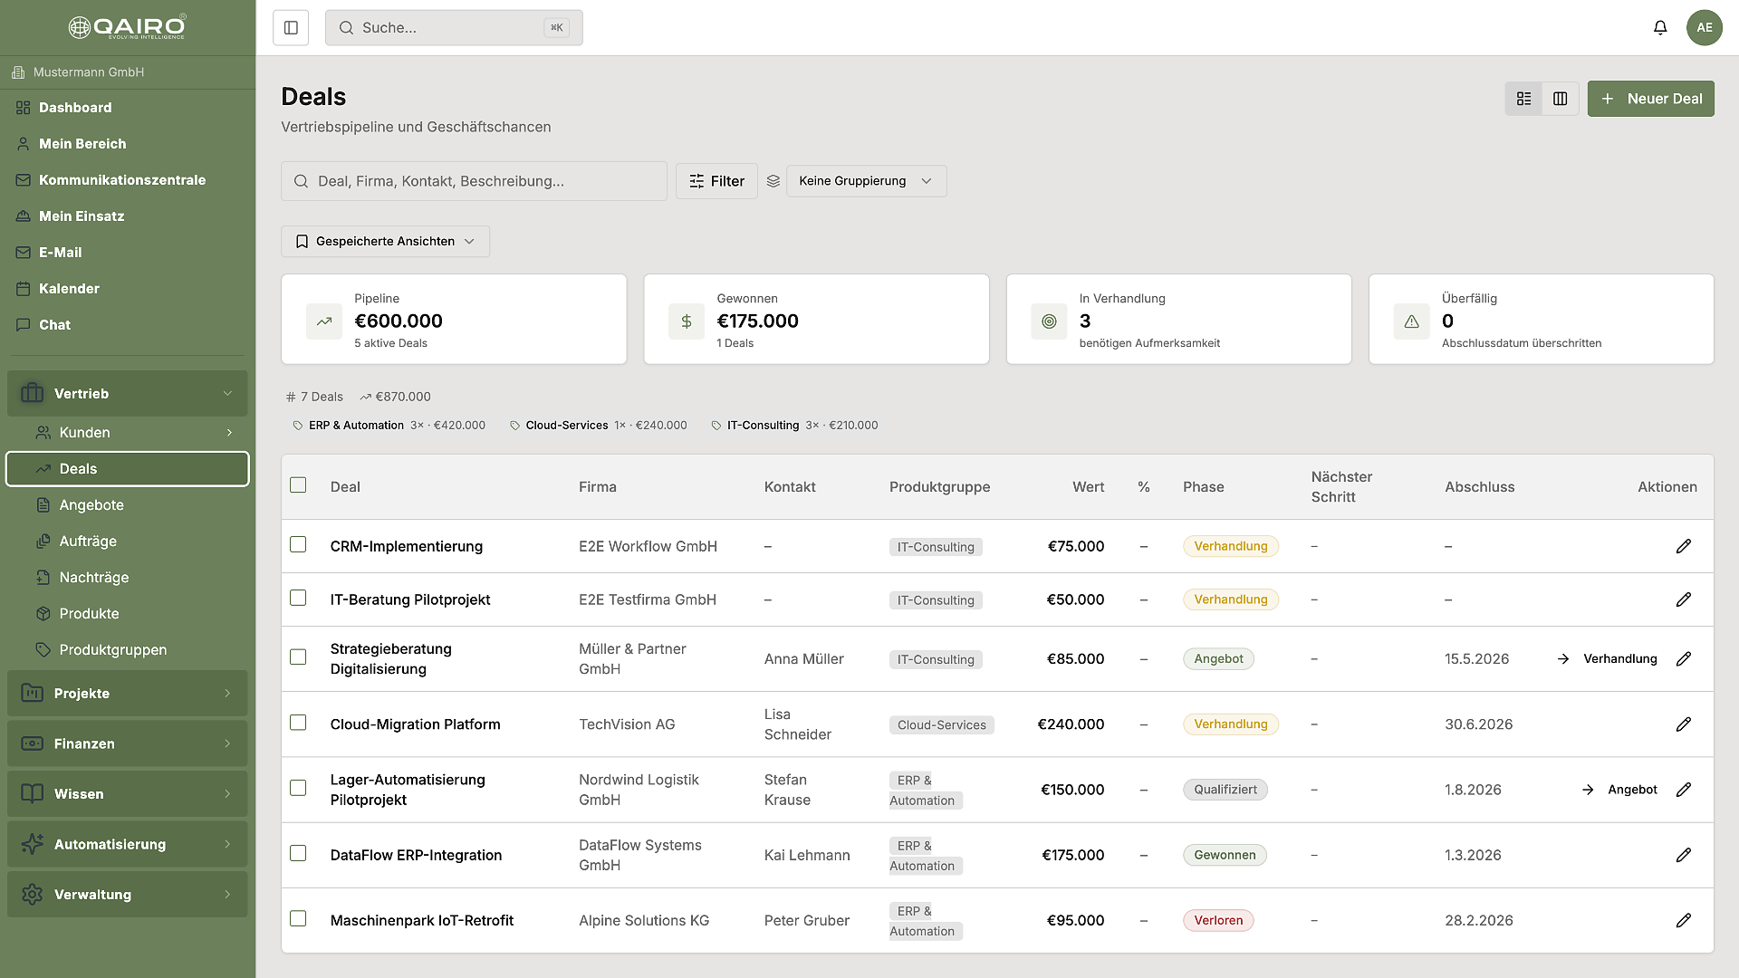1739x978 pixels.
Task: Select the Gewonnen phase badge on DataFlow ERP-Integration
Action: click(1225, 854)
